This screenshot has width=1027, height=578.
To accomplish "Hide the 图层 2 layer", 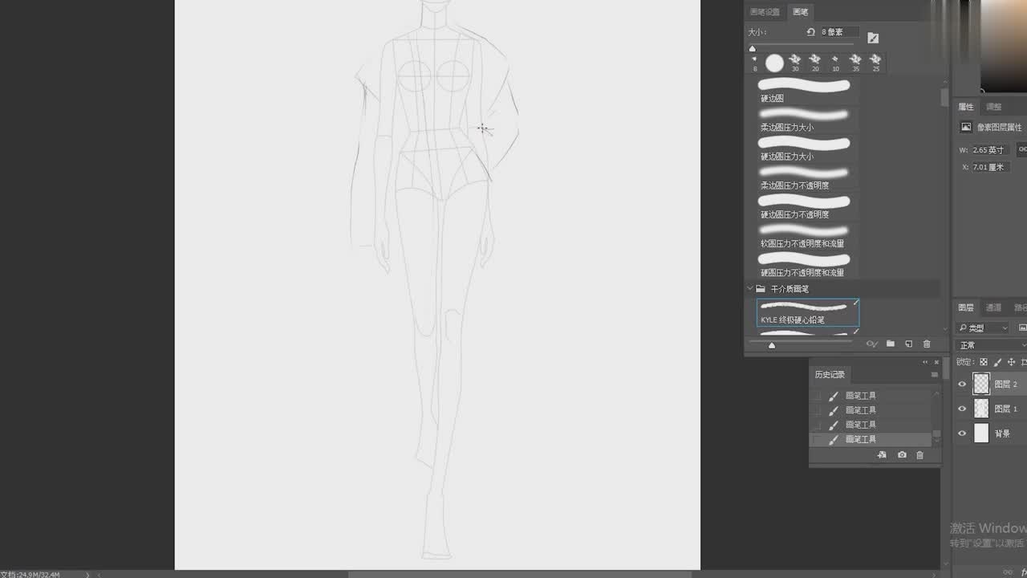I will [962, 385].
